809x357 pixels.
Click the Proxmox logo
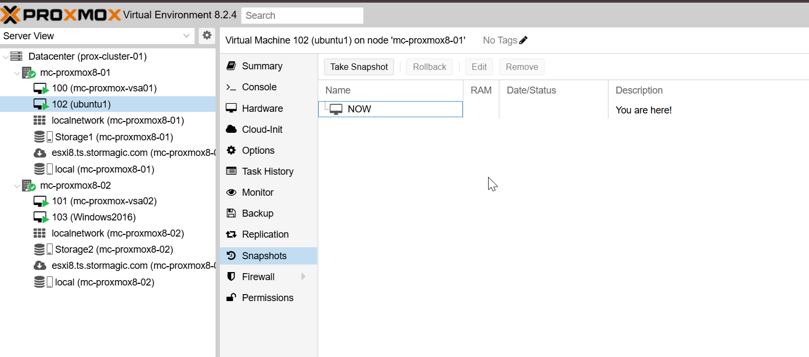click(x=61, y=15)
